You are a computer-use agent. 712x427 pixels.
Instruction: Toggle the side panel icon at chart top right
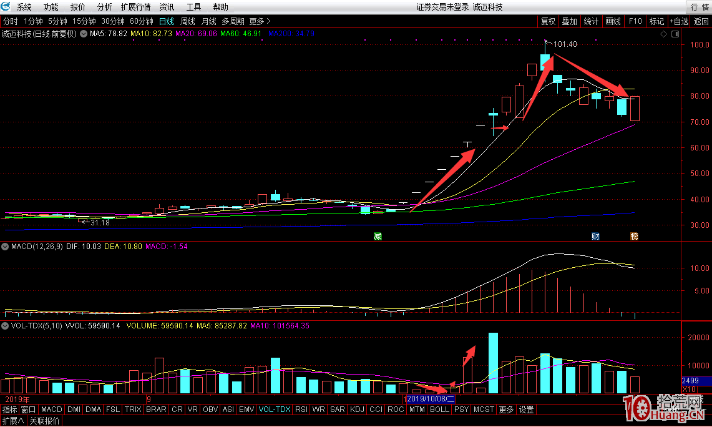point(675,34)
